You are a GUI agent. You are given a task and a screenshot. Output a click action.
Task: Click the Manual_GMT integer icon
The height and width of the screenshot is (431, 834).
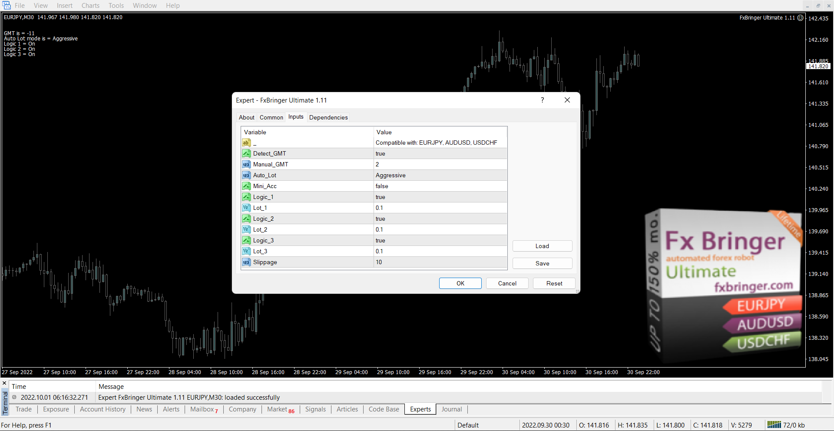[x=246, y=164]
